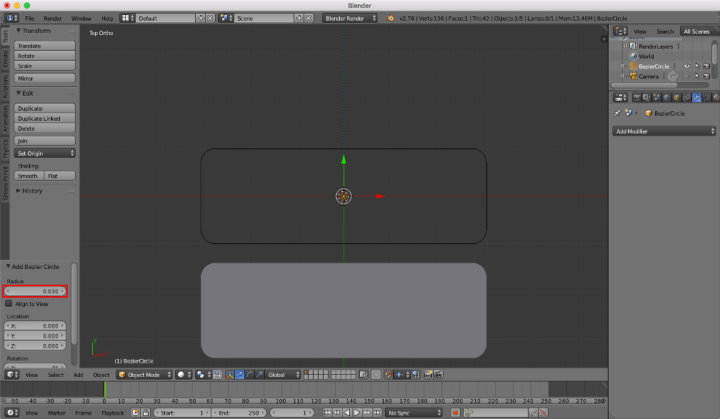Viewport: 720px width, 419px height.
Task: Open the timeline editor type selector
Action: coord(12,413)
